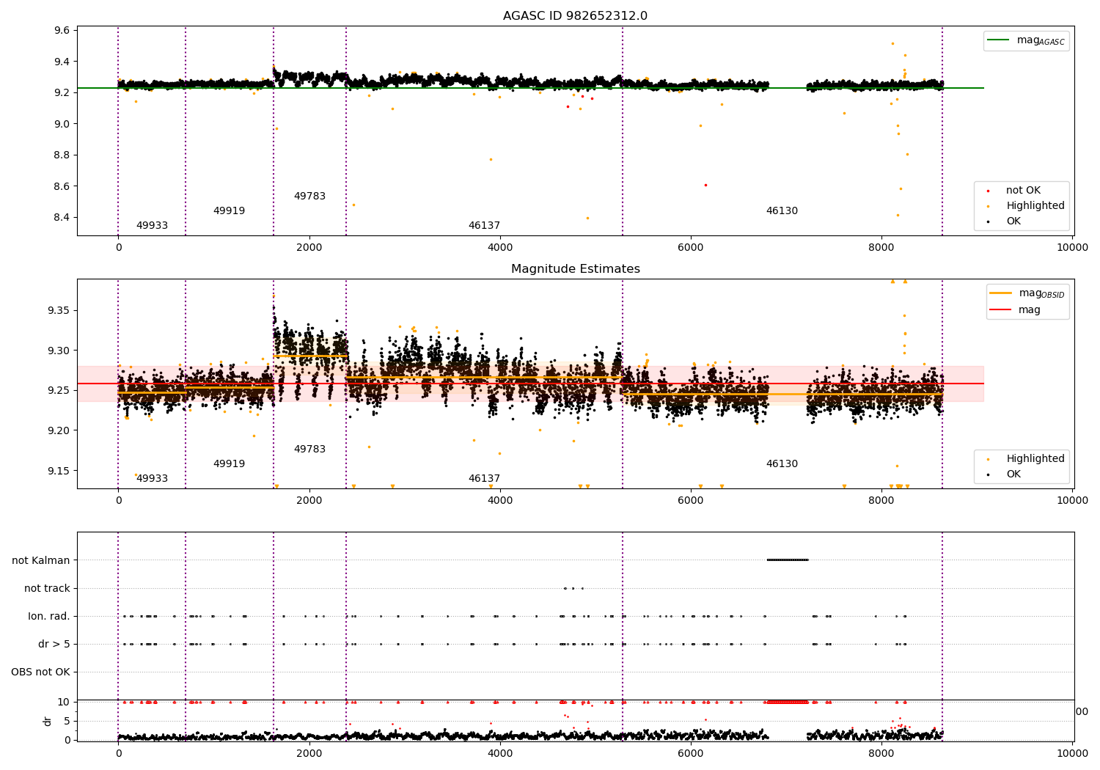Click the 'dr' y-axis label
1100x770 pixels.
pyautogui.click(x=48, y=721)
